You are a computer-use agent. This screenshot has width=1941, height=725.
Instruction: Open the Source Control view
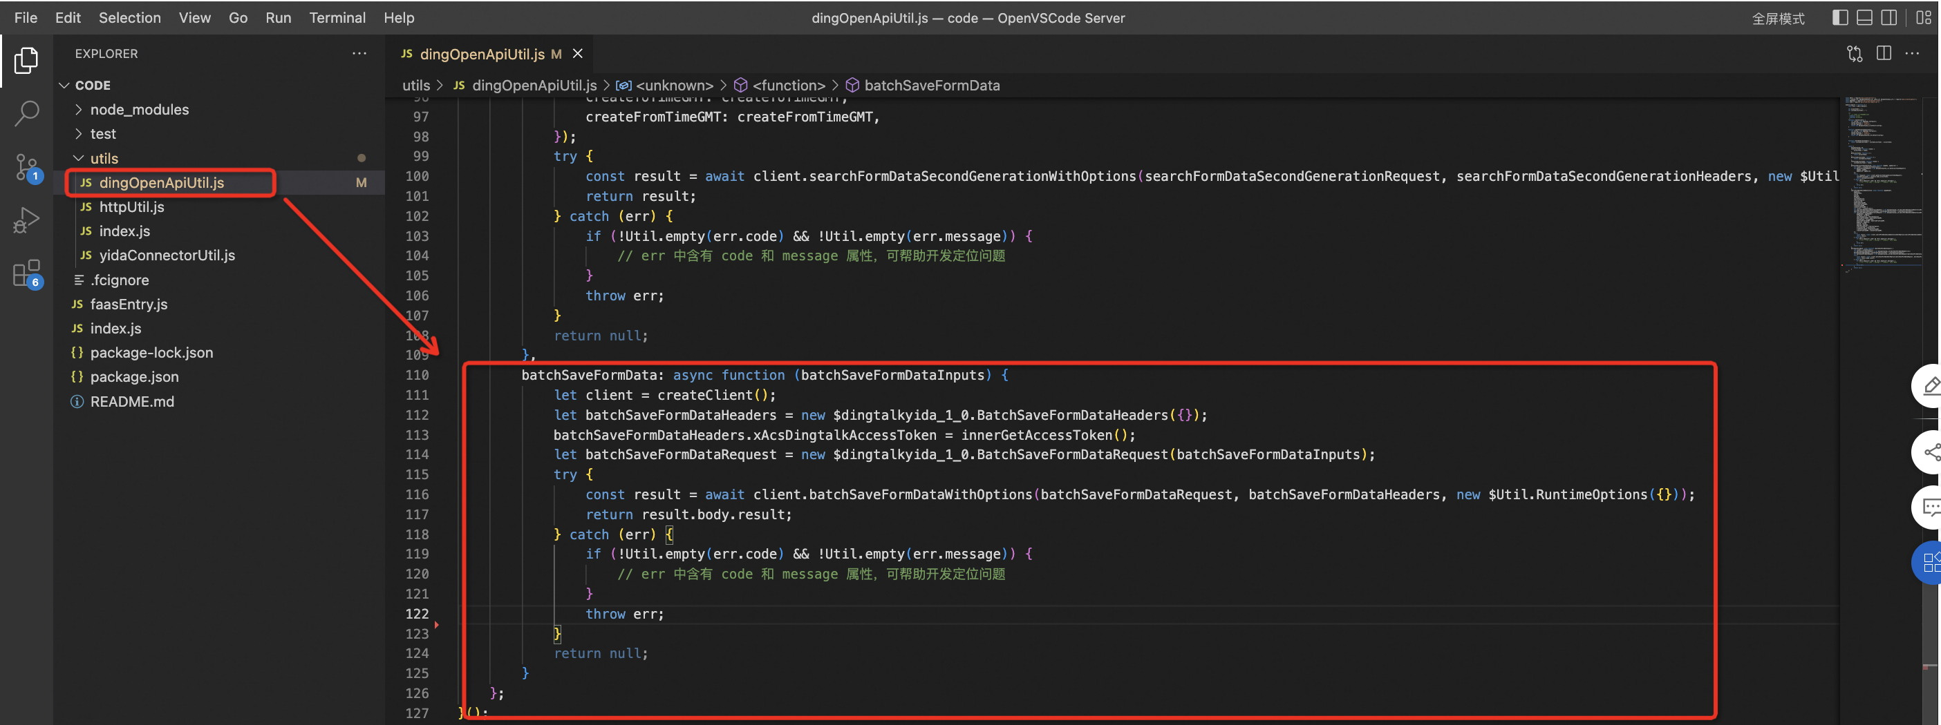coord(26,167)
